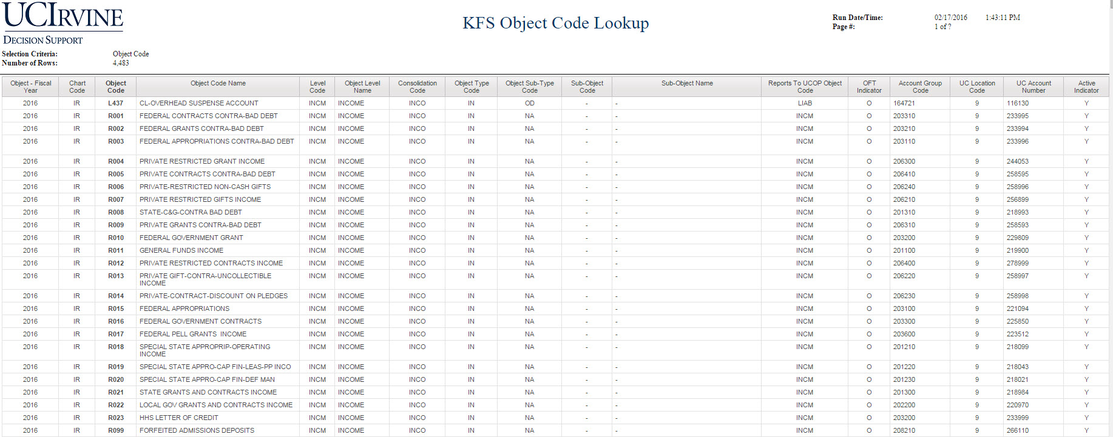1113x437 pixels.
Task: Click account group code 208210
Action: point(904,430)
